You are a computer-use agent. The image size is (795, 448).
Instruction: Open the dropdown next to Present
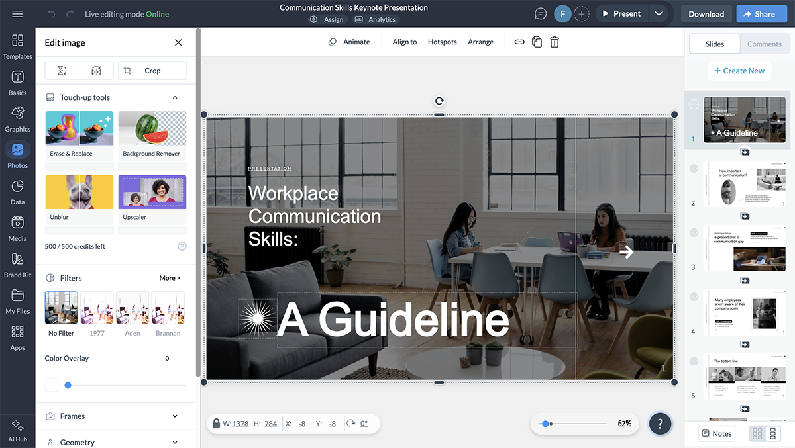tap(658, 14)
